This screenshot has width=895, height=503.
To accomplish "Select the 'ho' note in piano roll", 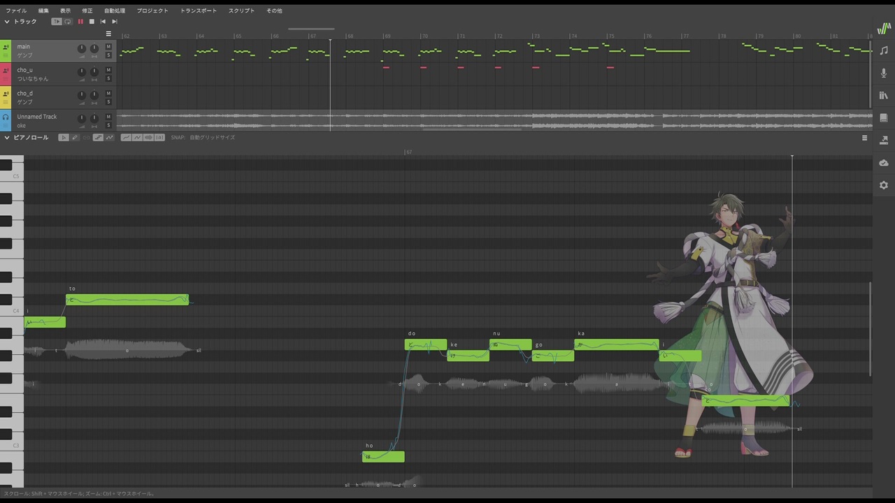I will (383, 457).
